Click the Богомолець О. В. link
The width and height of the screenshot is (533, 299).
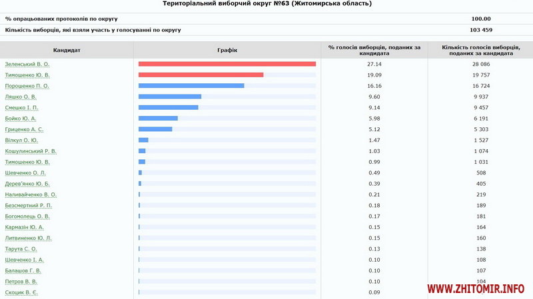[27, 216]
